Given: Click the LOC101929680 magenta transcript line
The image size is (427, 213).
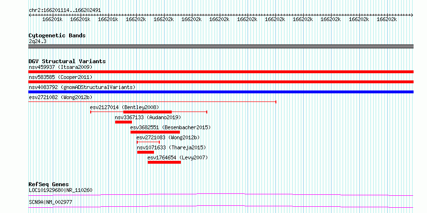Looking at the screenshot, I should pos(221,194).
